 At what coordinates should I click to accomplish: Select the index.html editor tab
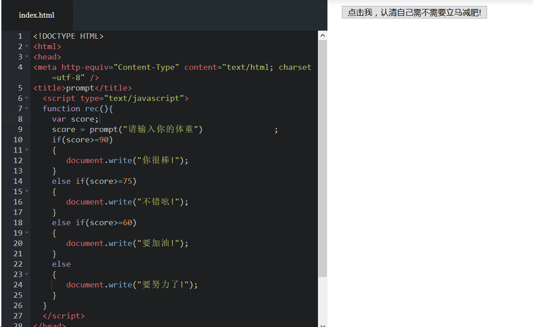[x=37, y=15]
